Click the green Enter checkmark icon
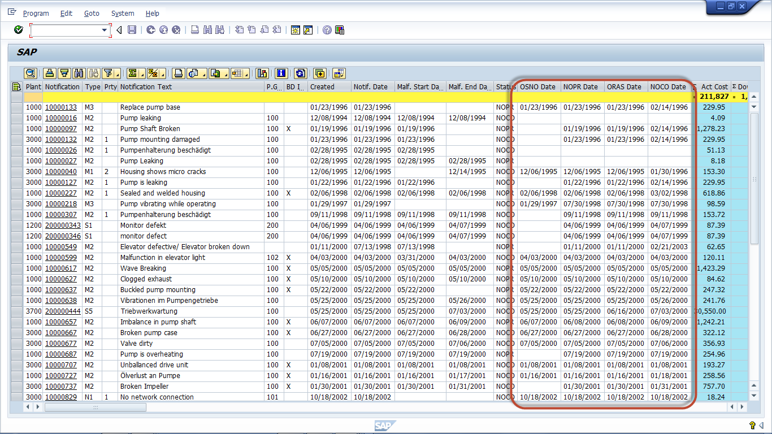This screenshot has width=772, height=434. tap(19, 30)
